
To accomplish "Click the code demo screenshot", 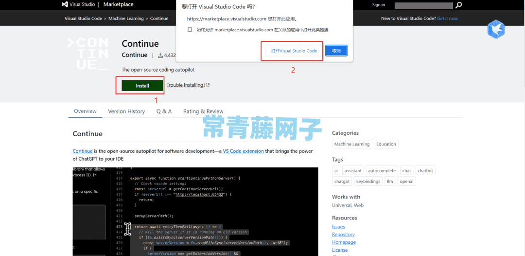I will point(195,212).
